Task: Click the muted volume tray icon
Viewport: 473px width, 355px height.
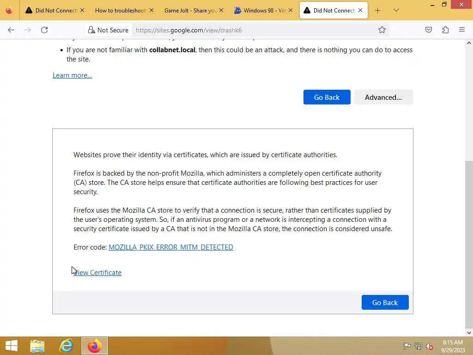Action: pyautogui.click(x=430, y=346)
